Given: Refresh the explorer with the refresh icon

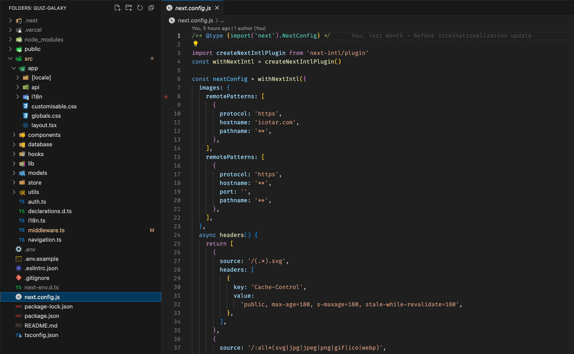Looking at the screenshot, I should pos(140,8).
